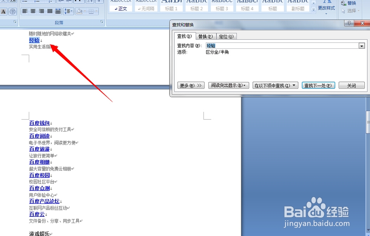This screenshot has height=236, width=370.
Task: Apply the 标题 1 style
Action: pos(171,6)
